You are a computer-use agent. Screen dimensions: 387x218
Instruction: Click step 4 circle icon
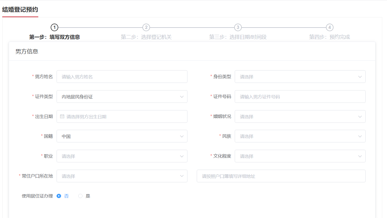[x=330, y=27]
